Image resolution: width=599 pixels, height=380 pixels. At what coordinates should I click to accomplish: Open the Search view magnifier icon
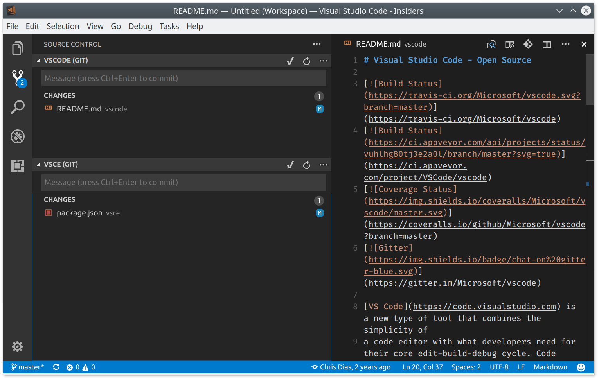click(18, 107)
